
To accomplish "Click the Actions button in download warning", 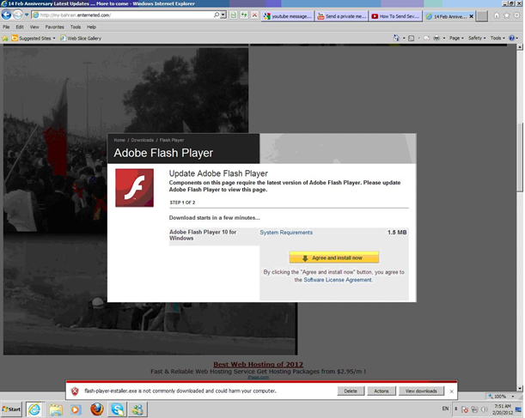I will 382,391.
